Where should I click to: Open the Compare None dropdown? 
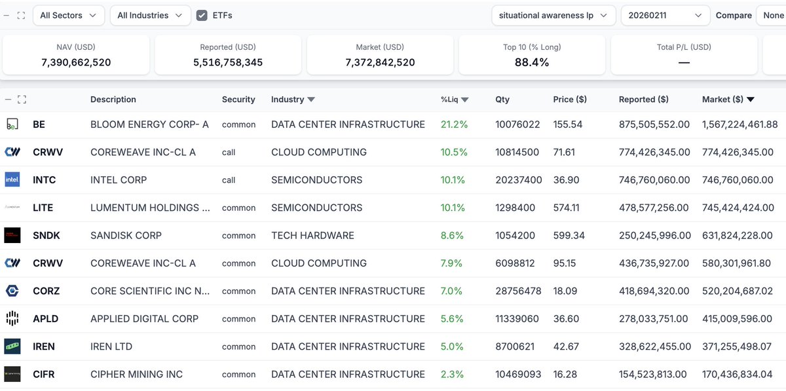(x=771, y=15)
